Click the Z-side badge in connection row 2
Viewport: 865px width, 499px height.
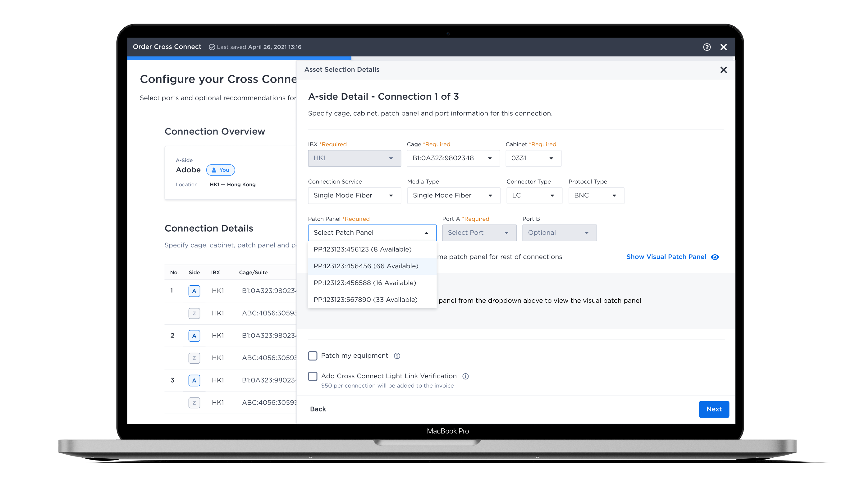[194, 358]
